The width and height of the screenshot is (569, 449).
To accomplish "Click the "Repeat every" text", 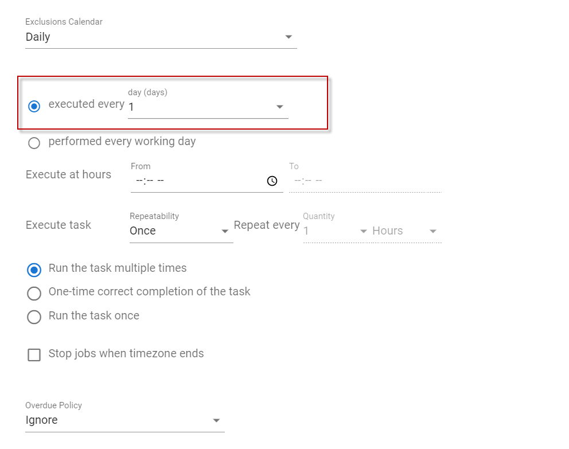I will [267, 225].
